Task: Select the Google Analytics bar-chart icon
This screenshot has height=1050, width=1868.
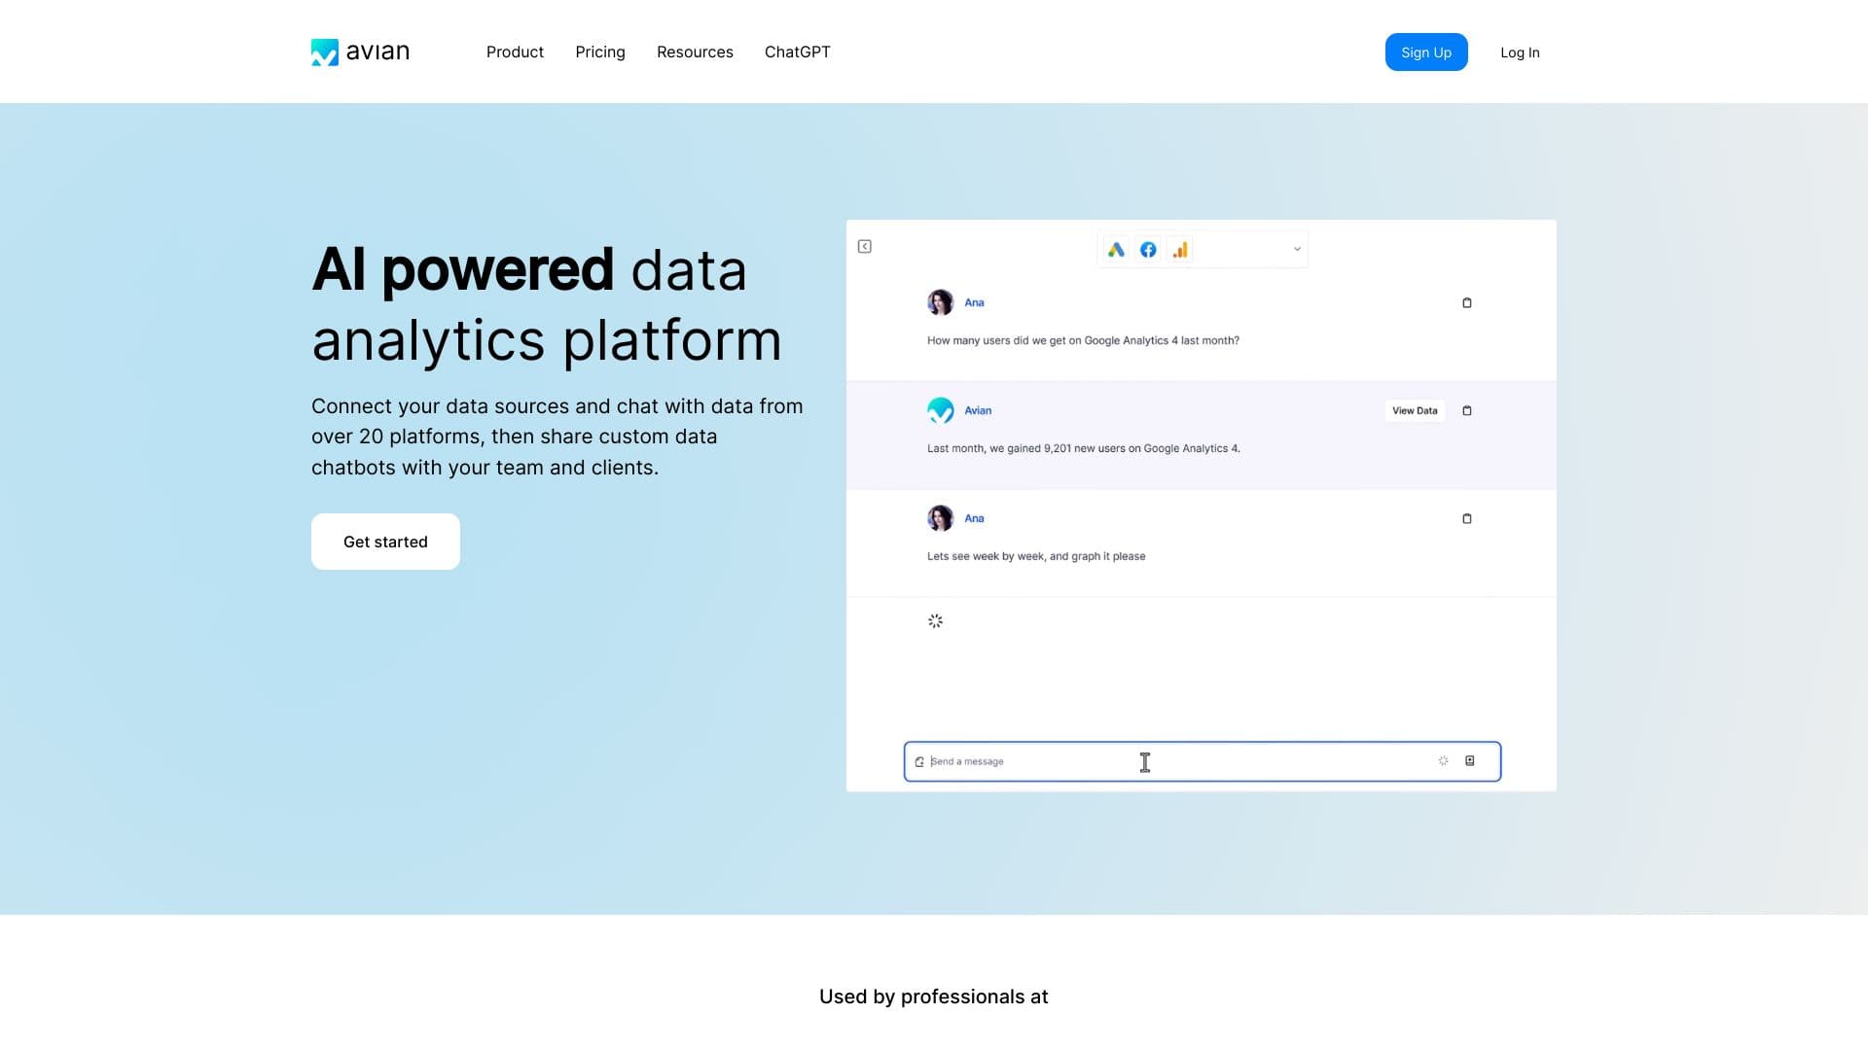Action: pyautogui.click(x=1180, y=250)
